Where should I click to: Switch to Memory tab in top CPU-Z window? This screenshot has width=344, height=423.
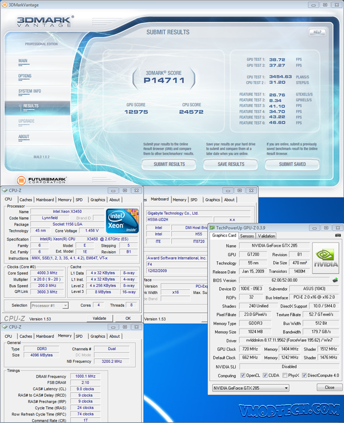pos(65,200)
